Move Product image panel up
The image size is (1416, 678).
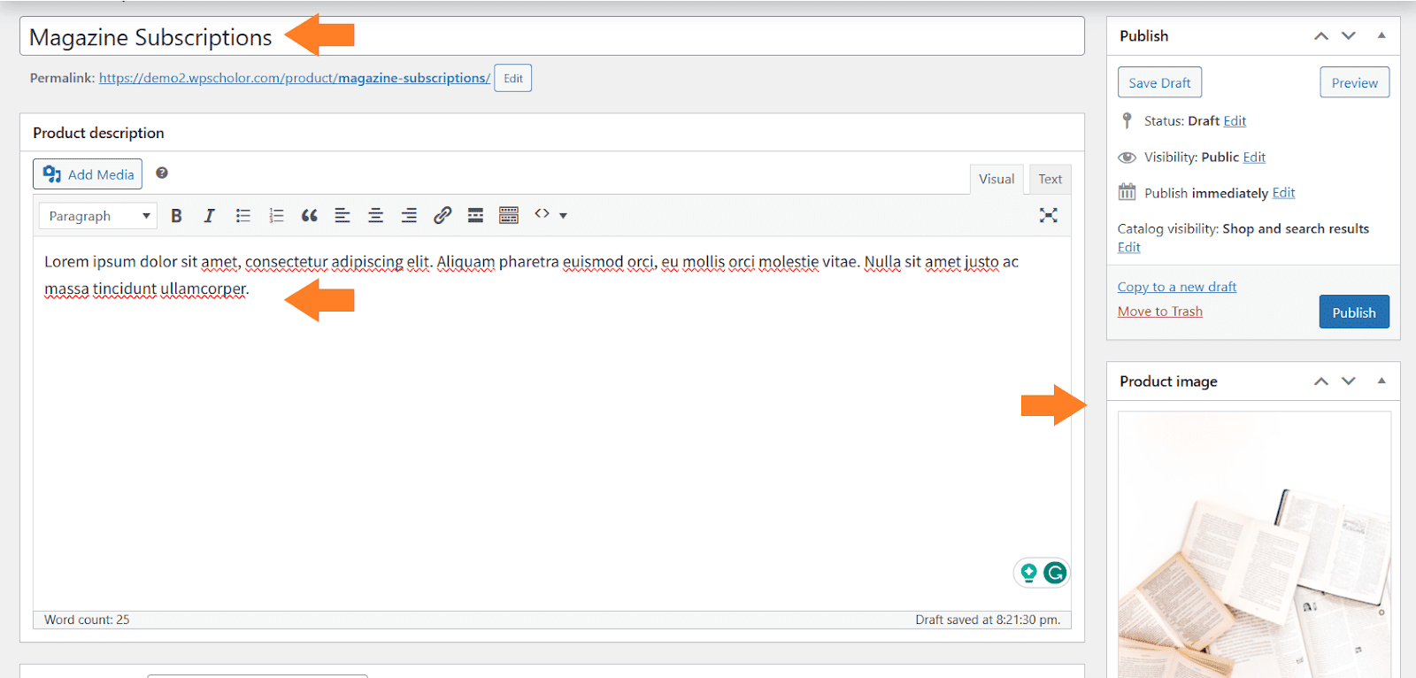1321,381
